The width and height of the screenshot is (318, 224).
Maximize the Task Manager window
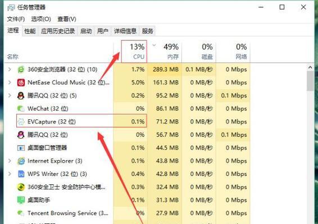tap(282, 7)
